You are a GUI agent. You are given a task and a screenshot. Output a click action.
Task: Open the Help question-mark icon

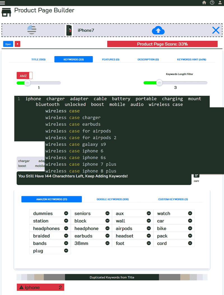[x=212, y=3]
